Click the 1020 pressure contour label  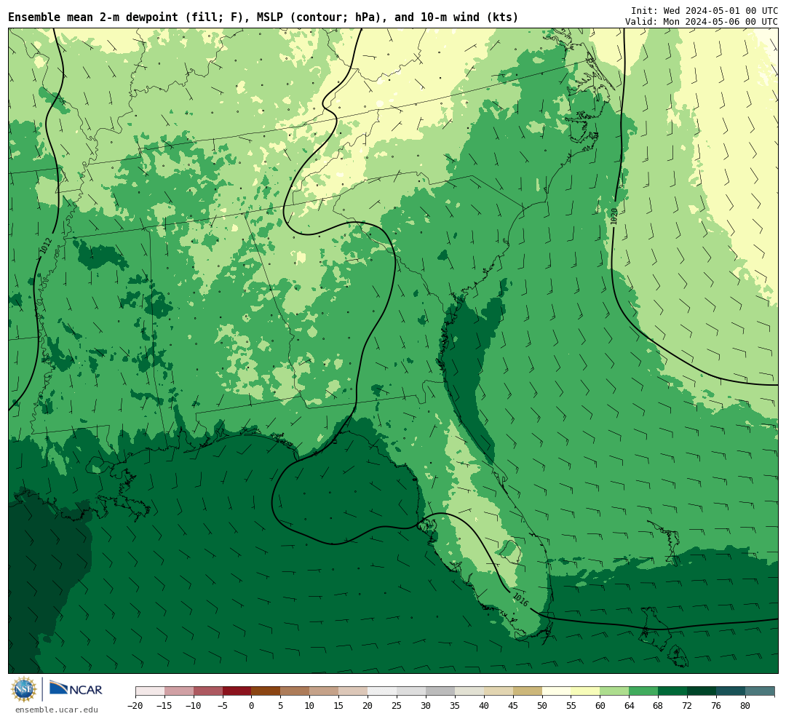tap(614, 216)
